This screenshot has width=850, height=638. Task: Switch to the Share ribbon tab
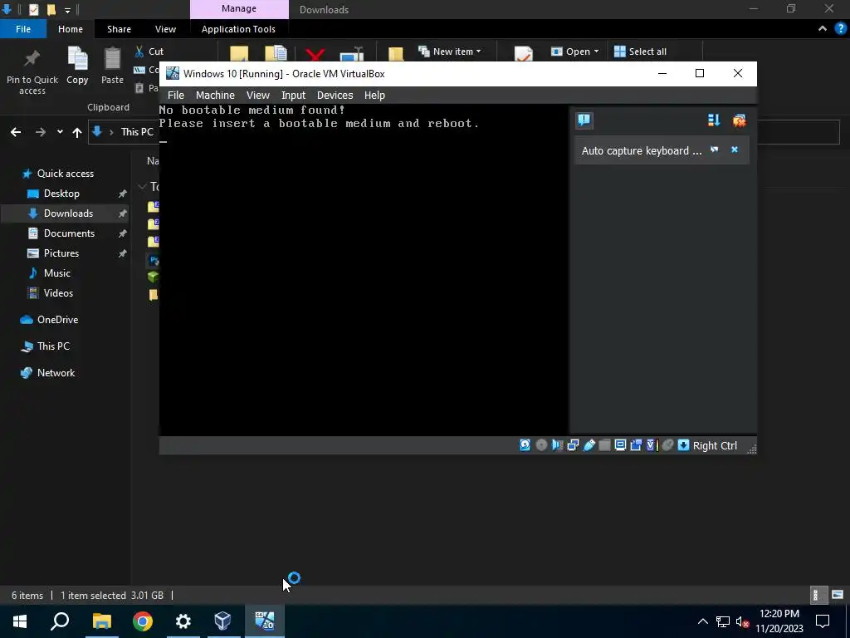[x=120, y=29]
